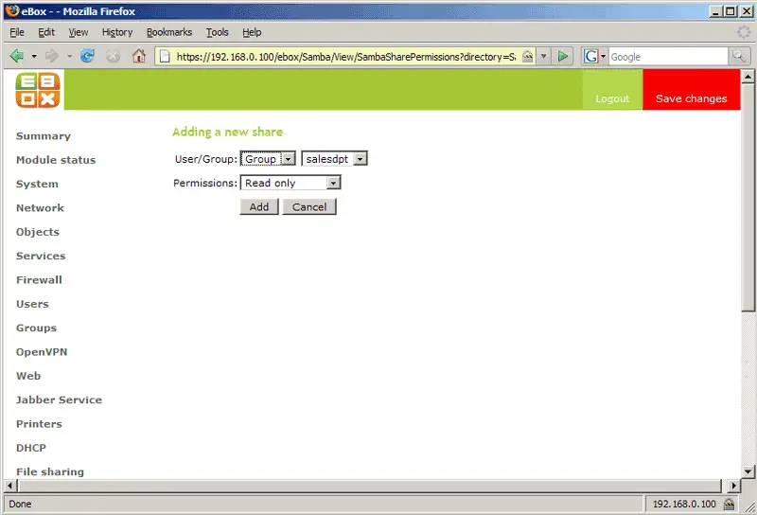Click inside the Google search field
Viewport: 757px width, 515px height.
coord(667,56)
